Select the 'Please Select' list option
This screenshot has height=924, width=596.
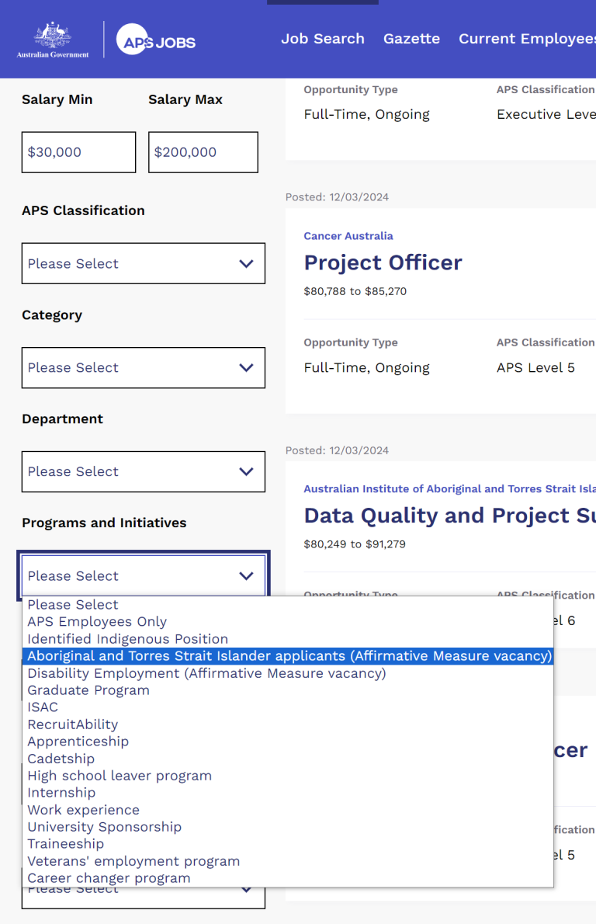coord(287,605)
